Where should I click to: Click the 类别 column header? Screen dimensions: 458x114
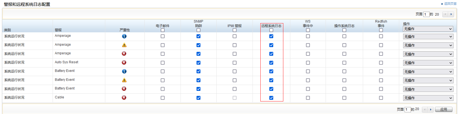point(8,30)
